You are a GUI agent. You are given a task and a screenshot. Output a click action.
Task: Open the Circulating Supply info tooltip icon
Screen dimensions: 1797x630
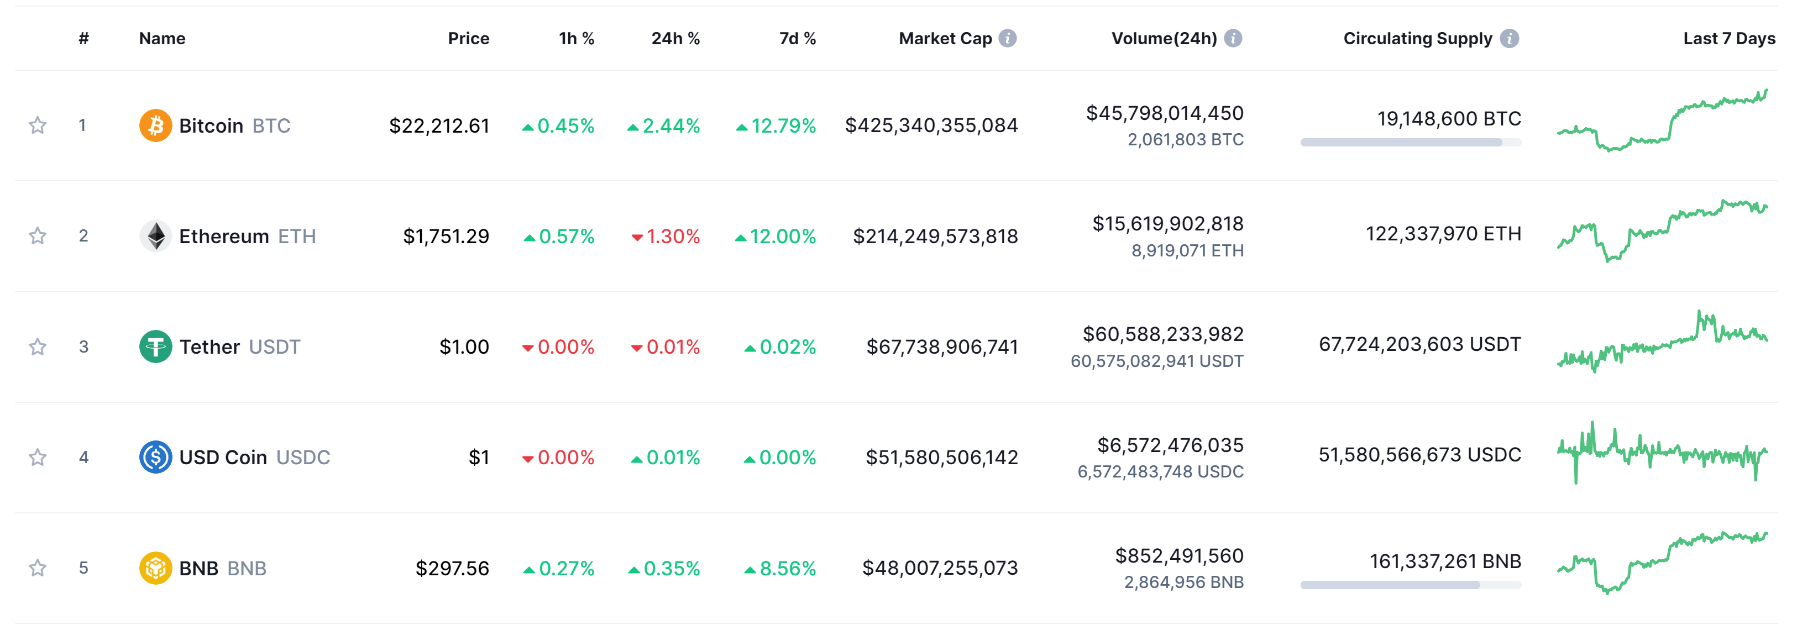point(1509,38)
